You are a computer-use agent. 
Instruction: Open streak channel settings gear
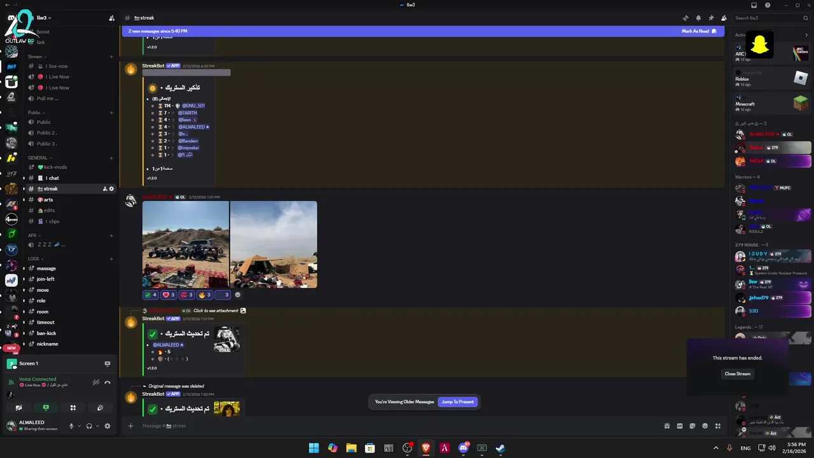coord(112,189)
